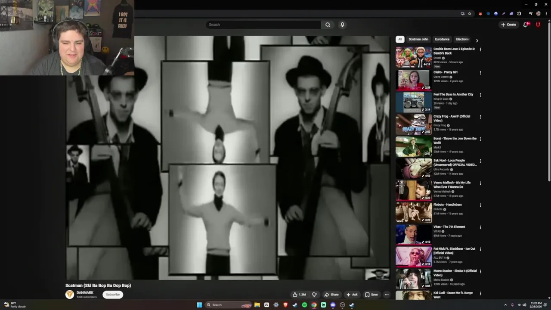Select the All filter chip
551x310 pixels.
[x=400, y=39]
